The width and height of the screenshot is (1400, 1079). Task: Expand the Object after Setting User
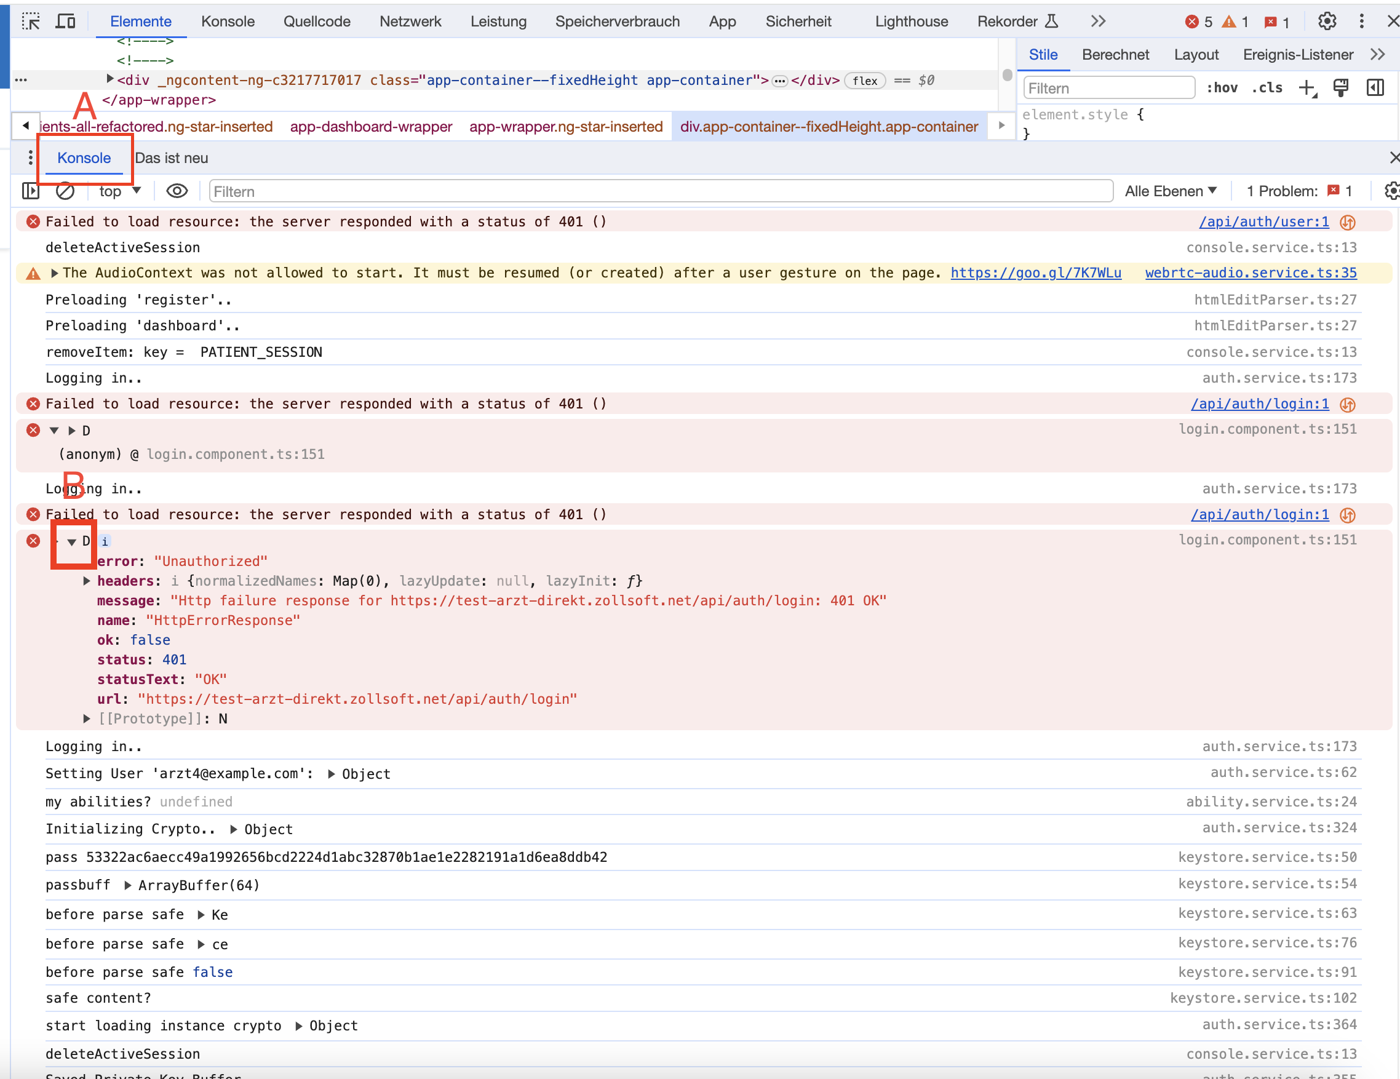click(332, 774)
